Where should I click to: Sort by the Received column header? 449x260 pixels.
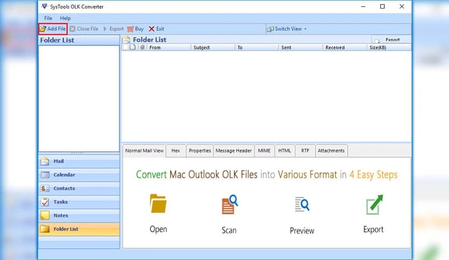(x=345, y=47)
